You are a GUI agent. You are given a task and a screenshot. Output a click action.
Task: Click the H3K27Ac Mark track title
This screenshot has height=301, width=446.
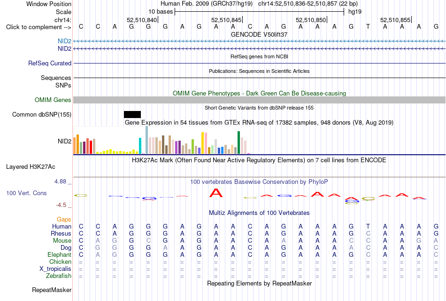coord(259,160)
